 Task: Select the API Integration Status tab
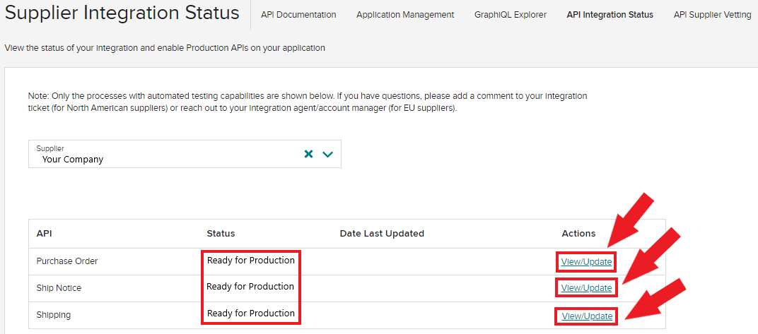[x=610, y=15]
